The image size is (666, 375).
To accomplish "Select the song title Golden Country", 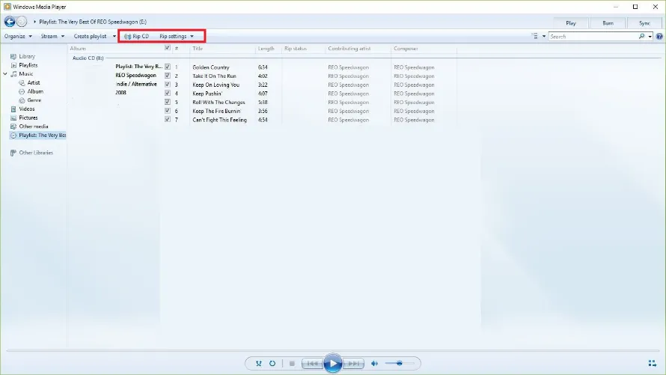I will [x=211, y=67].
